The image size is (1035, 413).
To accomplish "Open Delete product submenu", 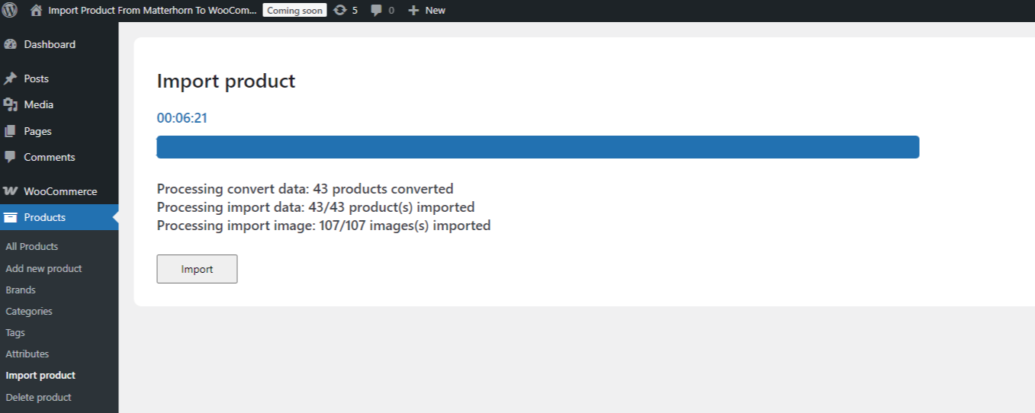I will click(x=38, y=397).
